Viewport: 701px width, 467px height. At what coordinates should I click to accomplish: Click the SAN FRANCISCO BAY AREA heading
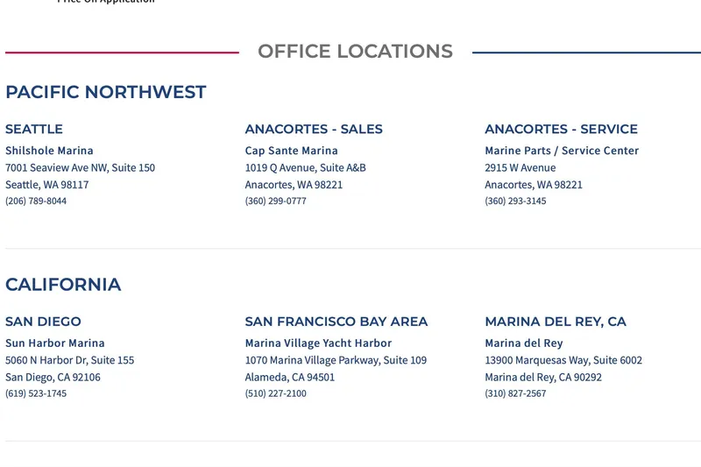[336, 322]
